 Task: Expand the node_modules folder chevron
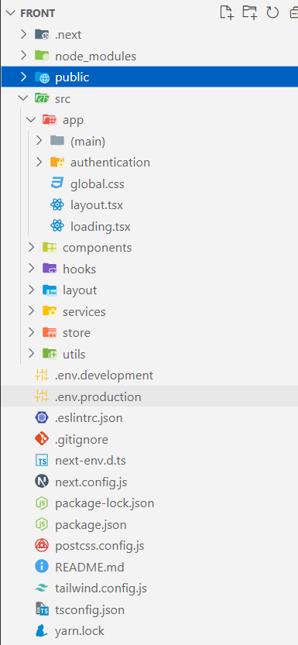pyautogui.click(x=23, y=56)
